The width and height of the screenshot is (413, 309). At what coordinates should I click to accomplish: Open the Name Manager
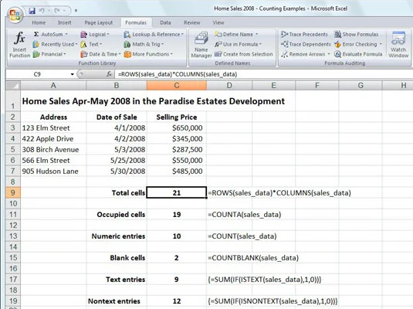(x=201, y=44)
